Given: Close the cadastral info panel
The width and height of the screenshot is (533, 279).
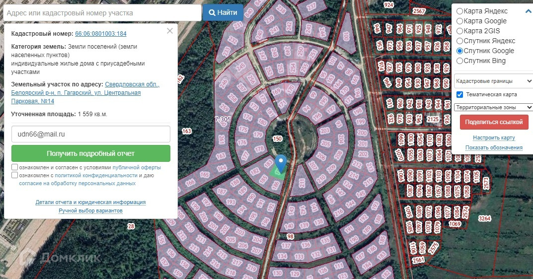Looking at the screenshot, I should pos(170,31).
